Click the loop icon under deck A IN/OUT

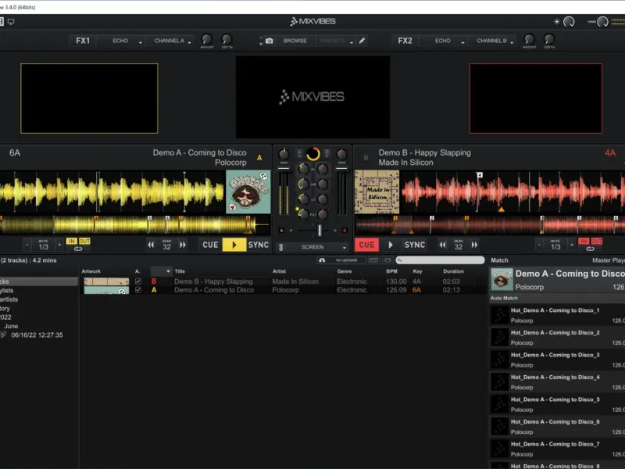(78, 249)
